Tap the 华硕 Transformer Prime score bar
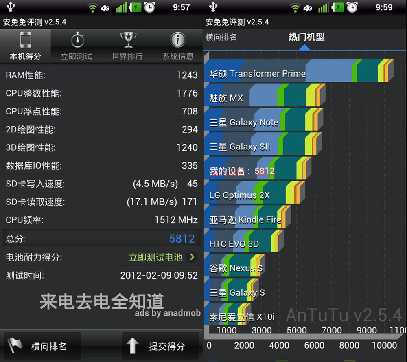 coord(298,71)
